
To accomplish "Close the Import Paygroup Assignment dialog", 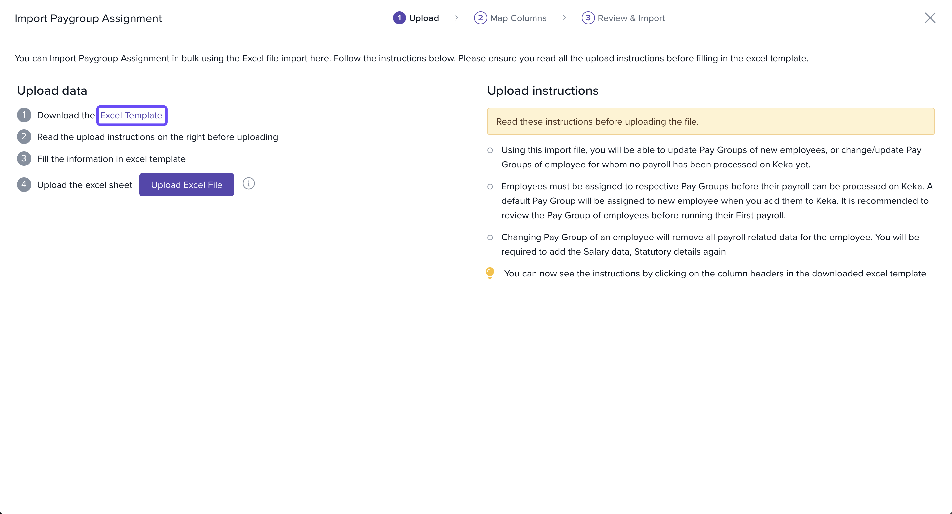I will [x=930, y=18].
